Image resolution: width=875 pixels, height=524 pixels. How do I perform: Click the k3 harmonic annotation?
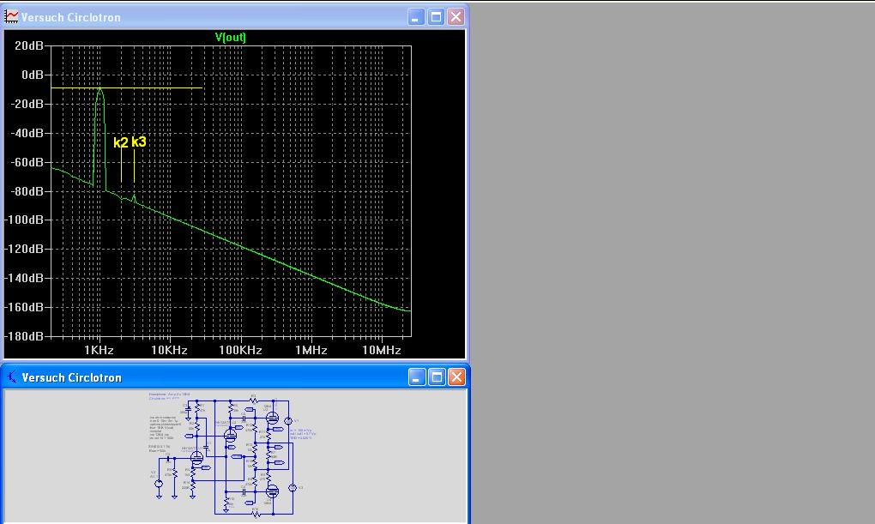click(x=138, y=142)
